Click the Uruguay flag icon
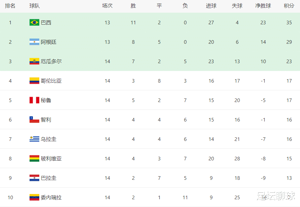Image resolution: width=300 pixels, height=207 pixels. (x=34, y=139)
